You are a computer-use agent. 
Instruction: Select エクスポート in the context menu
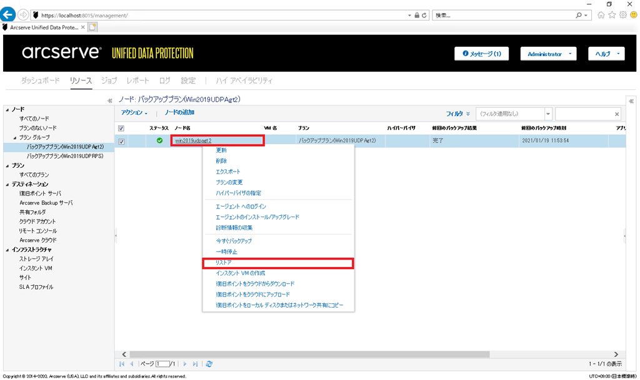point(227,172)
